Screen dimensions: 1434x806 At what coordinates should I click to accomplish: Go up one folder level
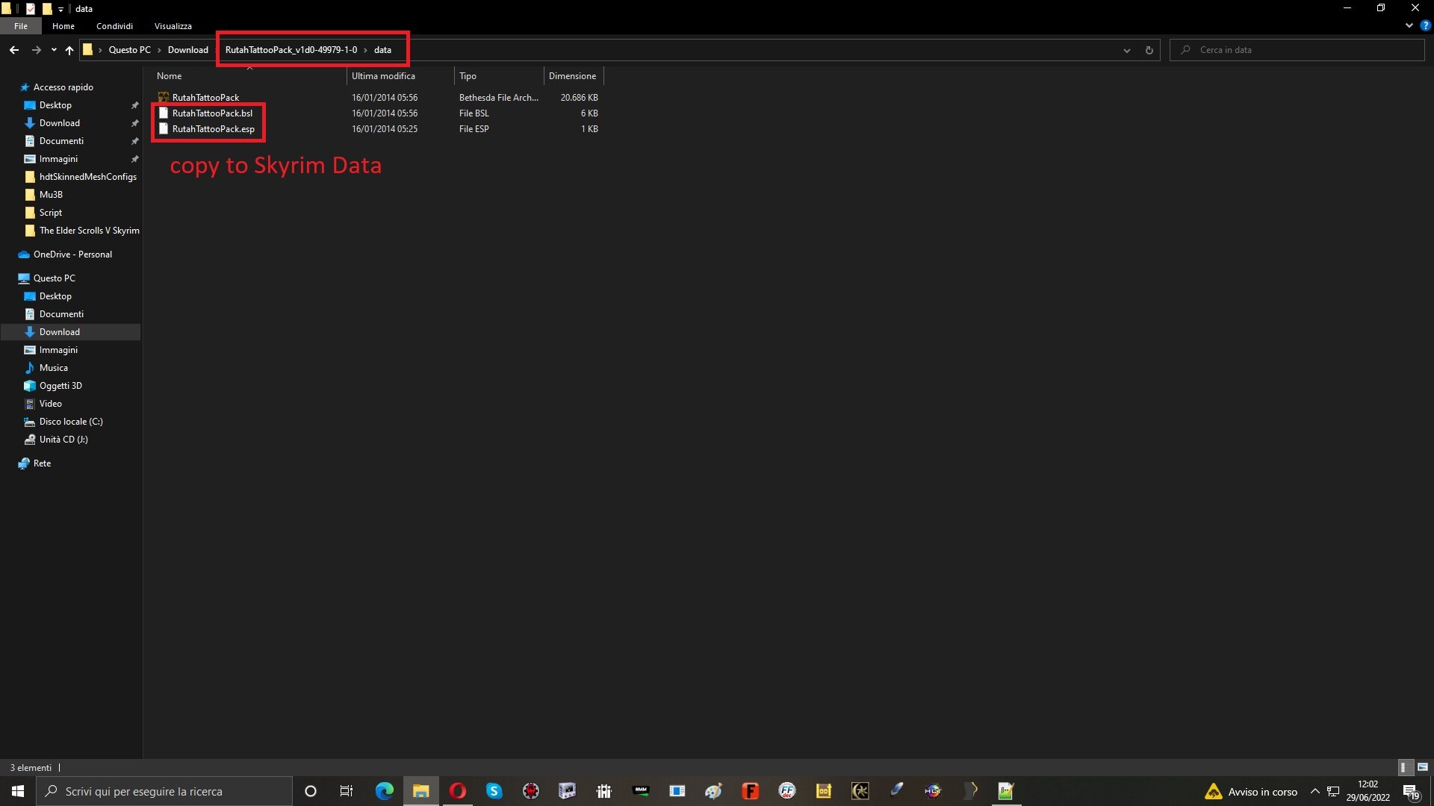(69, 50)
